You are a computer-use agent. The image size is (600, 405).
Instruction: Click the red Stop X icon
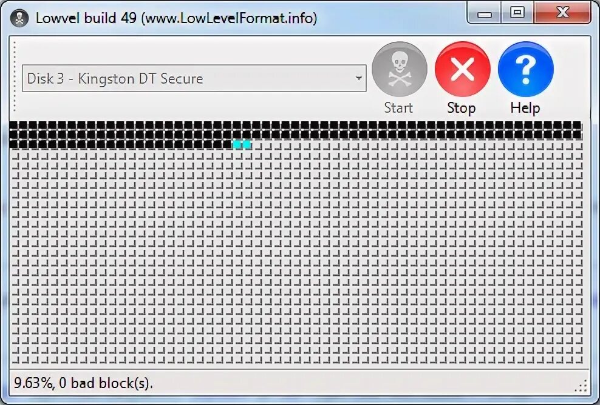coord(462,70)
